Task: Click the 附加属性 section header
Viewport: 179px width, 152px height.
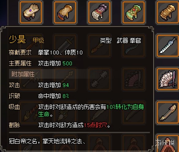Action: pos(23,74)
